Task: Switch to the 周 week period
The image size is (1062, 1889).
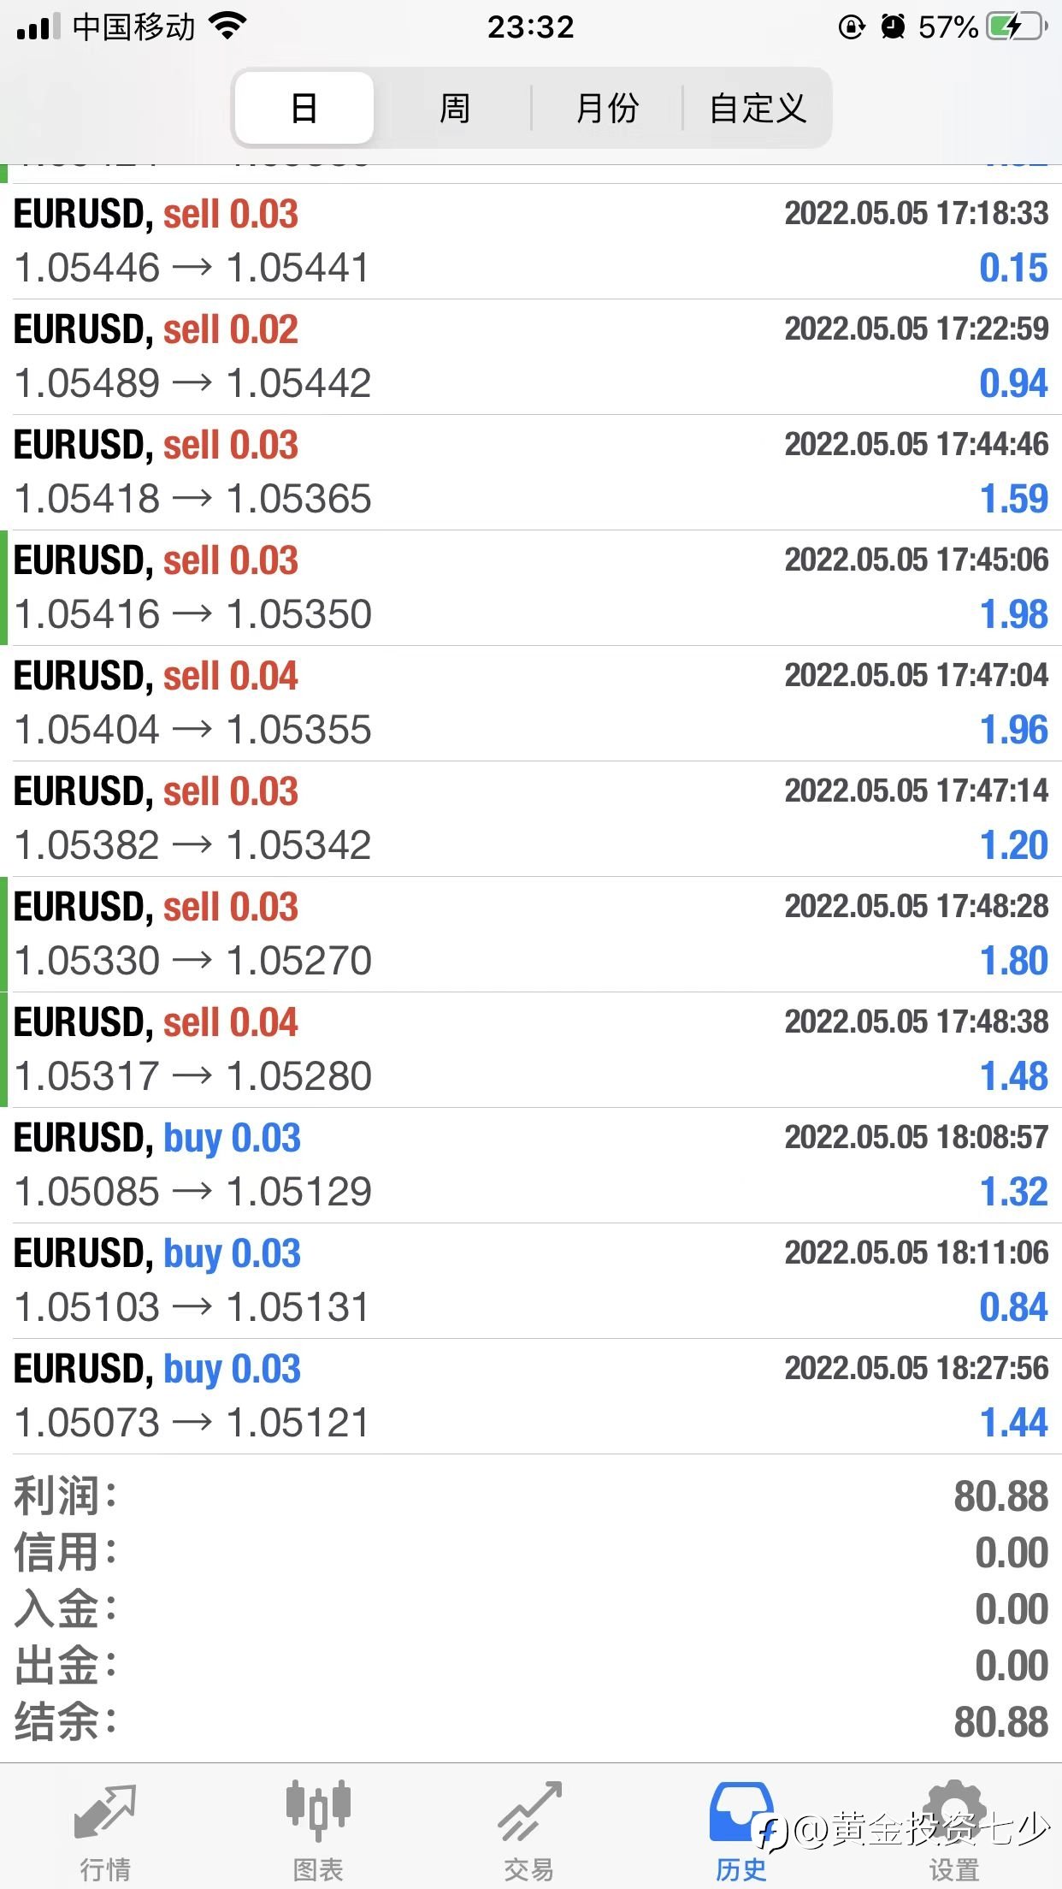Action: pos(454,108)
